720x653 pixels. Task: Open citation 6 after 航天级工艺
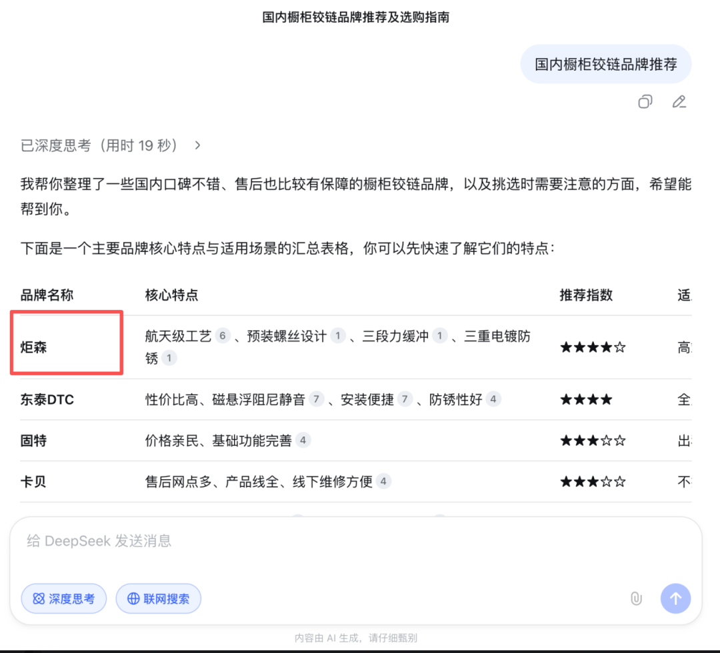click(x=223, y=336)
